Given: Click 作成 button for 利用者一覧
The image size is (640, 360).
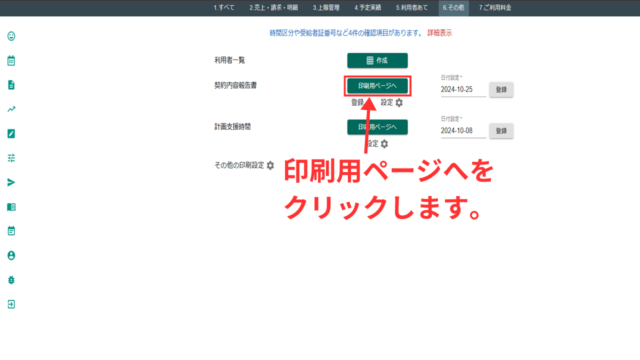Looking at the screenshot, I should [377, 60].
